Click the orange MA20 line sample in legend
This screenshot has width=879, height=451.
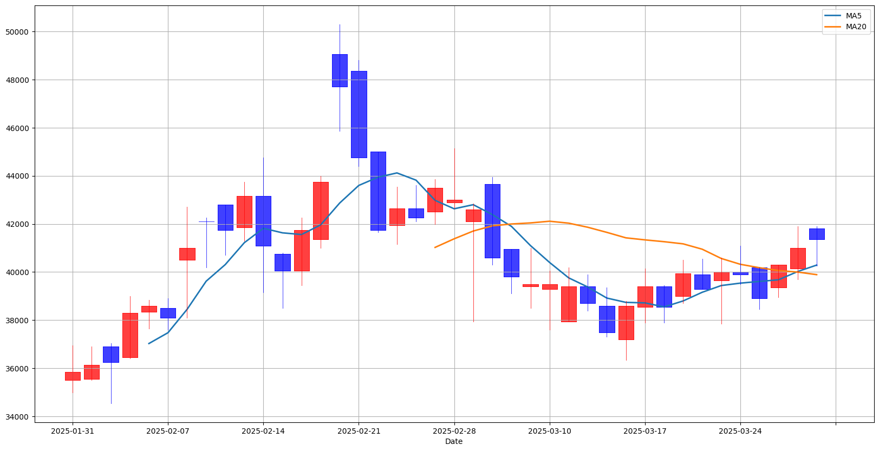click(x=833, y=27)
